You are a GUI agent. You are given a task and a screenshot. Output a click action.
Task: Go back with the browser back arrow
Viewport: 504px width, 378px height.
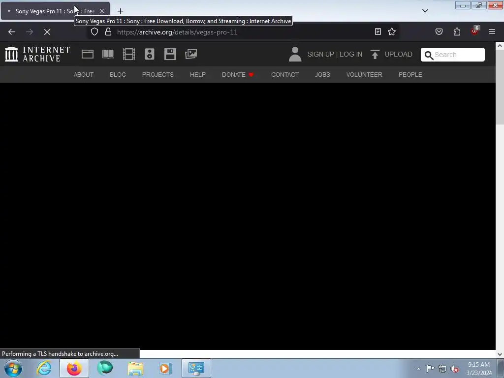(x=12, y=32)
